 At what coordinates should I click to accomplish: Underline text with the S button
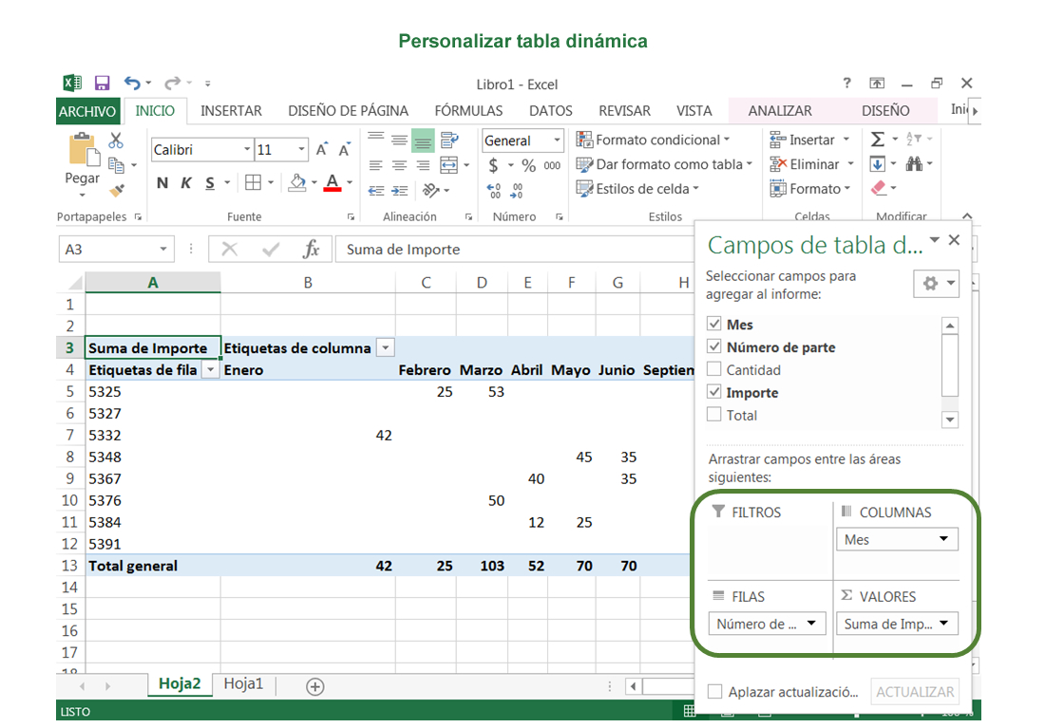tap(210, 183)
